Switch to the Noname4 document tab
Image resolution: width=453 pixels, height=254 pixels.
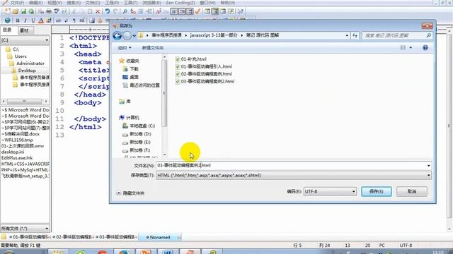coord(160,237)
